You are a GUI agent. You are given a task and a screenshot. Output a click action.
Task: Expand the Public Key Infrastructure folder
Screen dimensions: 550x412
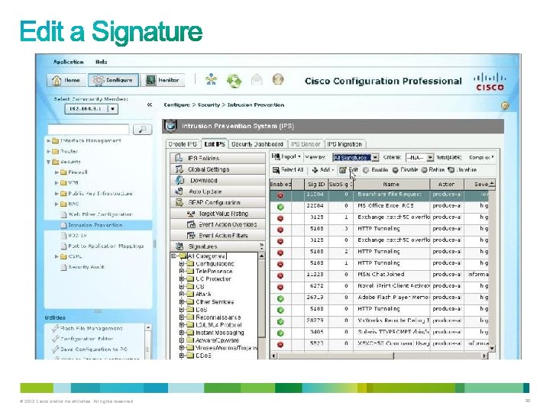[x=57, y=193]
